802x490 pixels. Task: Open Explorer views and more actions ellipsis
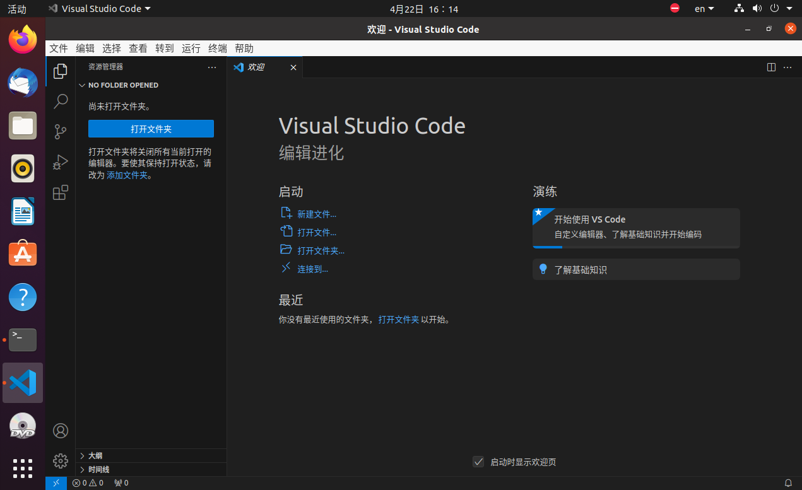[x=212, y=67]
